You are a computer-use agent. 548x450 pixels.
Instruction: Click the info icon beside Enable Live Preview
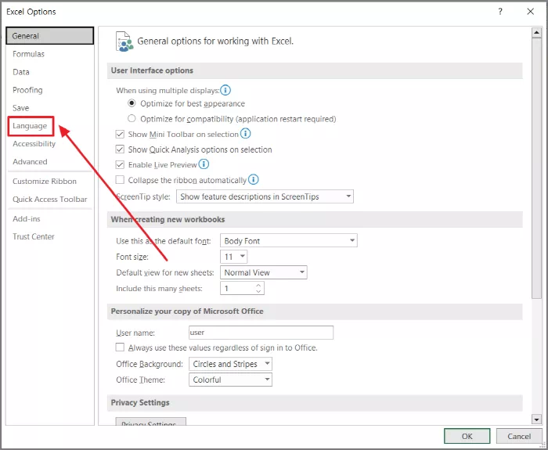click(204, 164)
